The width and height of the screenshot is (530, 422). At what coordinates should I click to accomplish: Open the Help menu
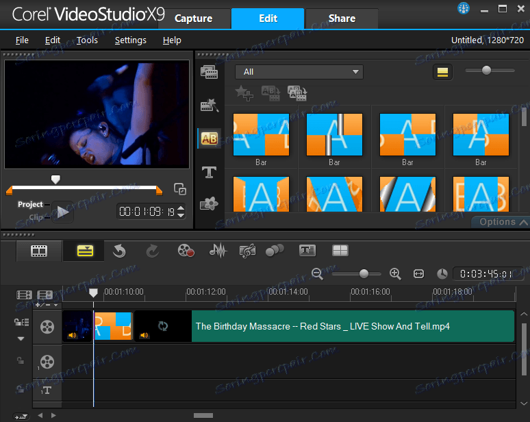point(172,40)
